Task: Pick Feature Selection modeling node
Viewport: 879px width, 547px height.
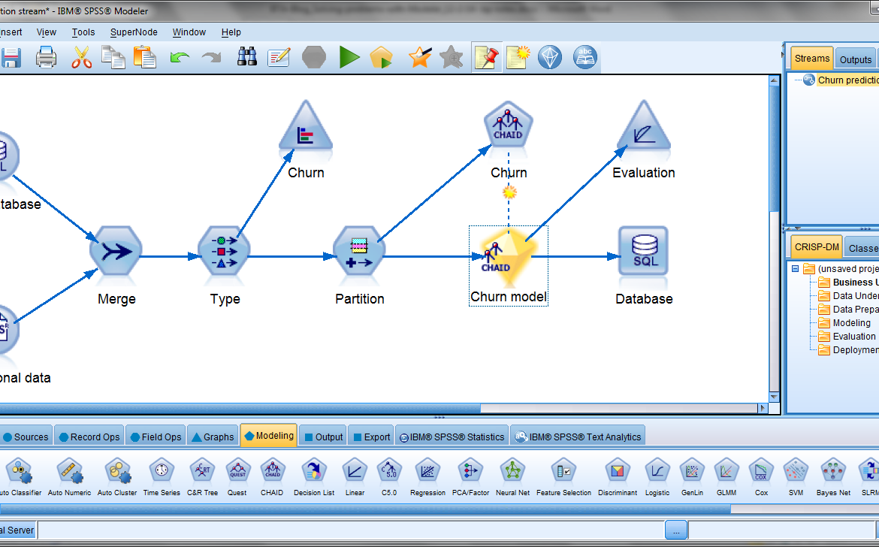Action: point(563,478)
